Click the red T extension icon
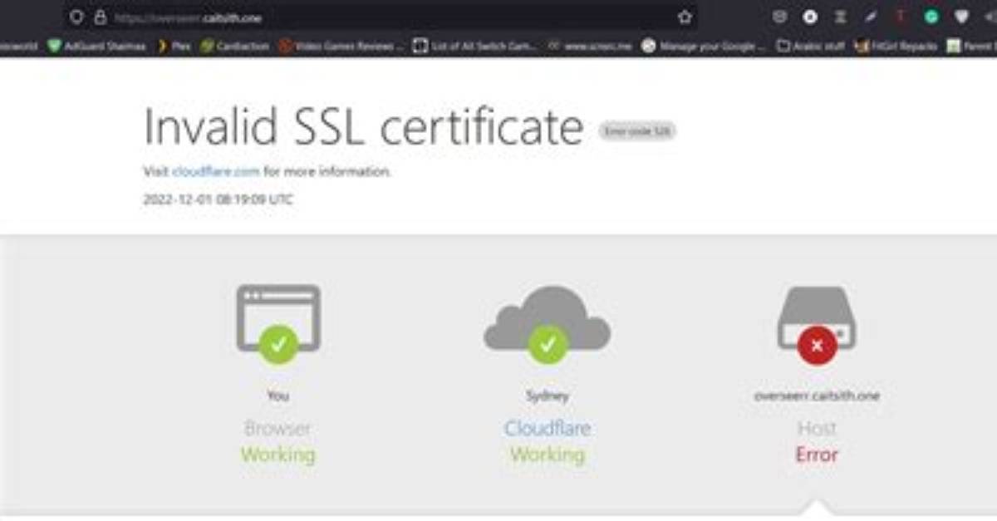 901,17
